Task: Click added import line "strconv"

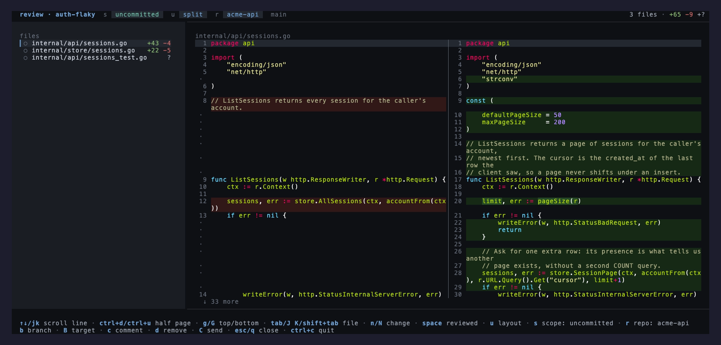Action: [x=583, y=79]
